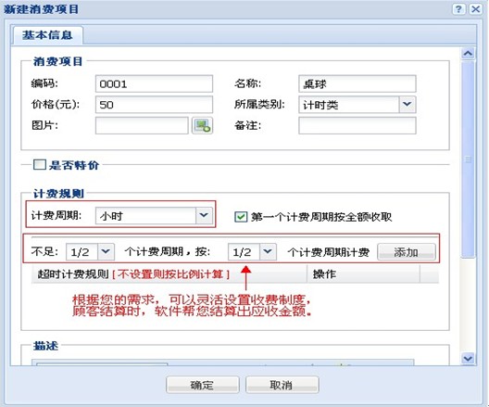Close the 新建消费项目 dialog
The height and width of the screenshot is (407, 489).
click(476, 9)
